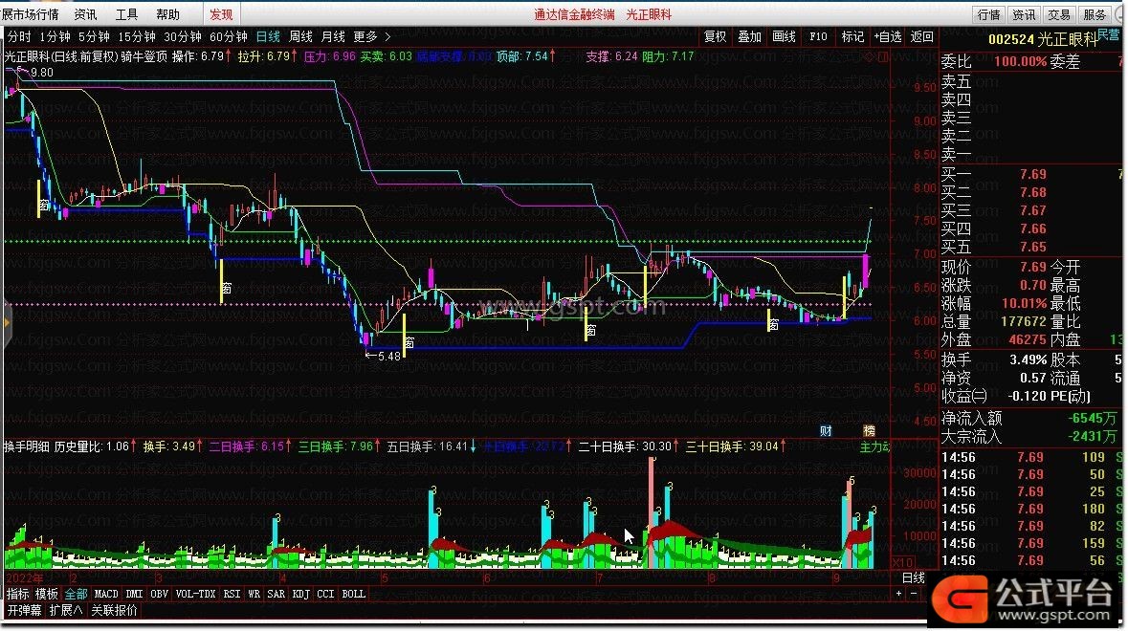This screenshot has width=1128, height=631.
Task: Add stock with +自选 button
Action: coord(888,36)
